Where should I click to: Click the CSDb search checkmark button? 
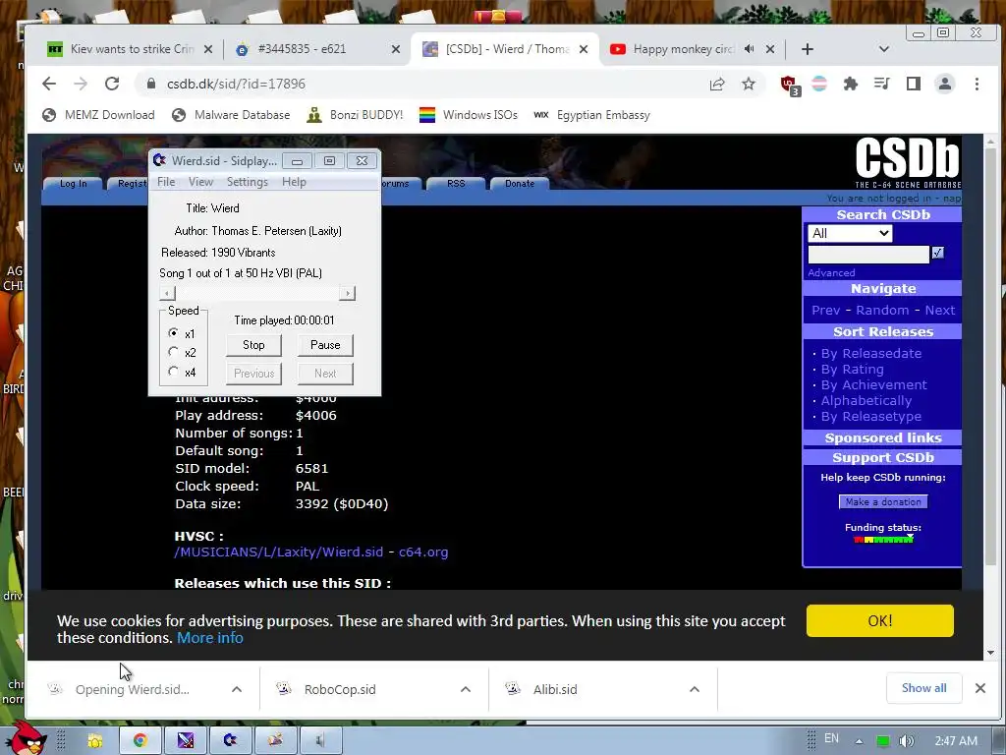(938, 253)
